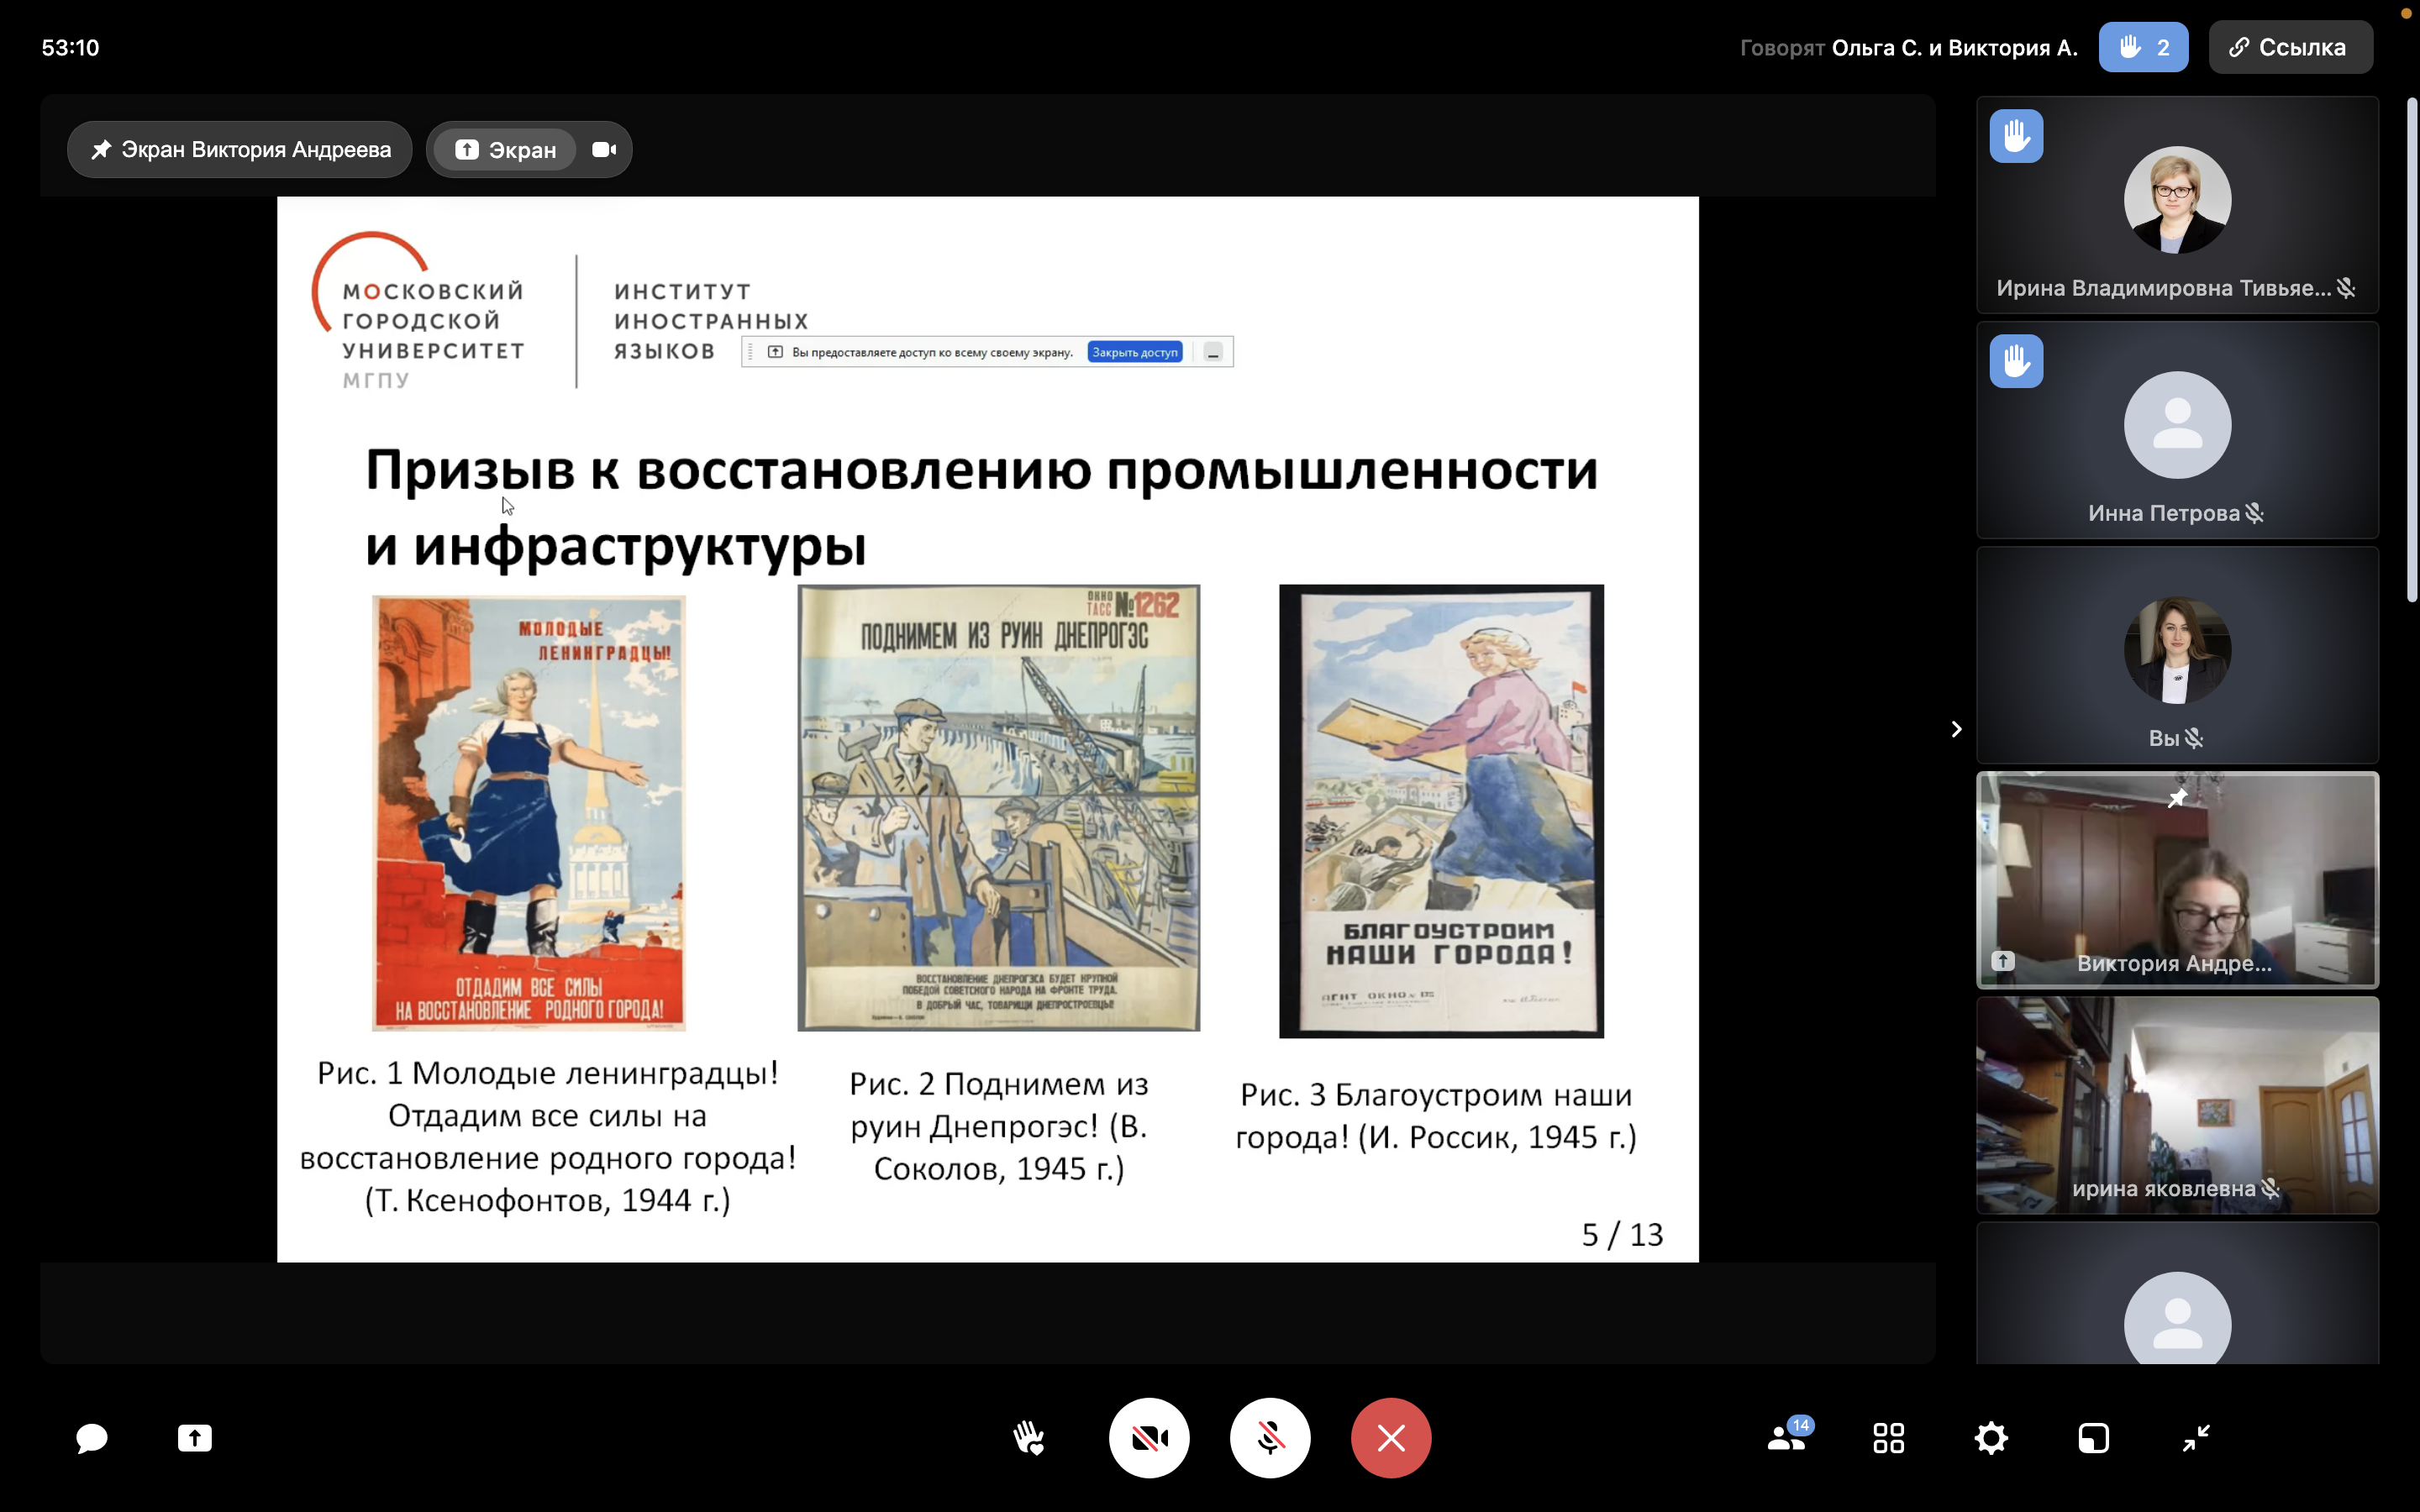2420x1512 pixels.
Task: Select the ирина яковлевна video tile
Action: (2177, 1105)
